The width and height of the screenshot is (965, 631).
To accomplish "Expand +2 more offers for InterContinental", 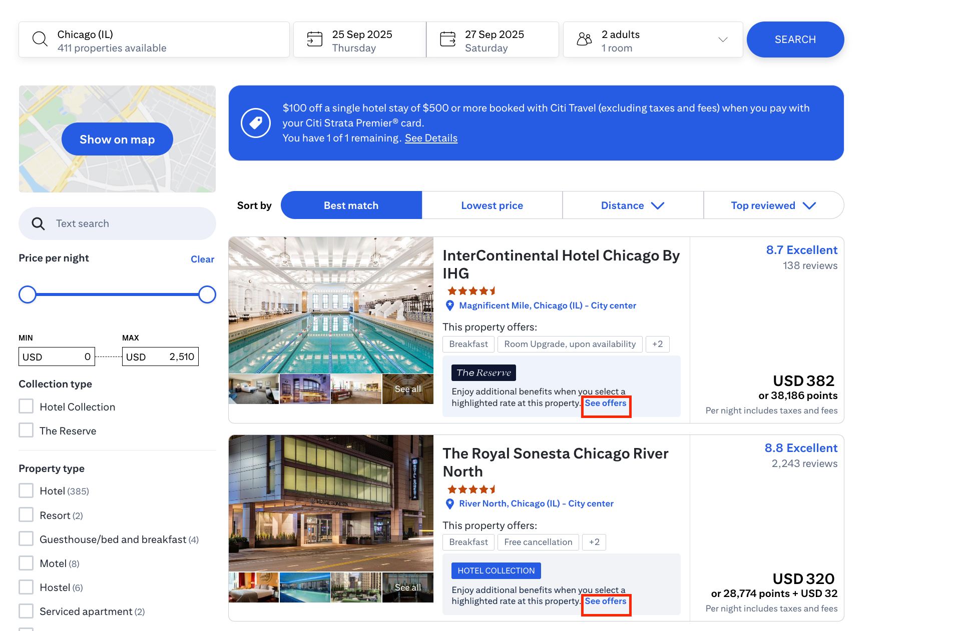I will (657, 344).
